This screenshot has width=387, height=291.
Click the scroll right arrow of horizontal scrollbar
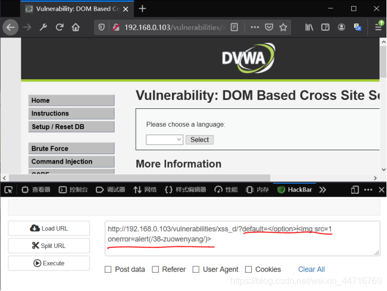(x=375, y=178)
